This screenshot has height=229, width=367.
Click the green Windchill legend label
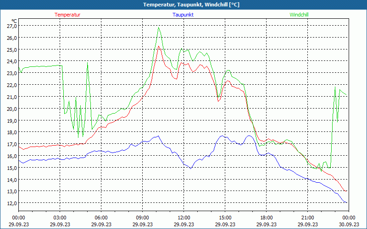(299, 15)
